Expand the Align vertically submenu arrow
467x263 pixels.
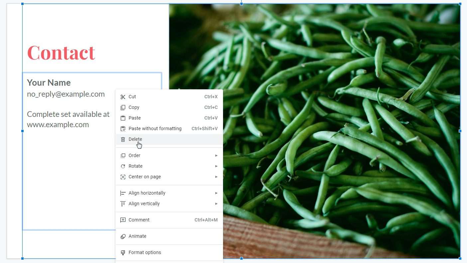[216, 204]
